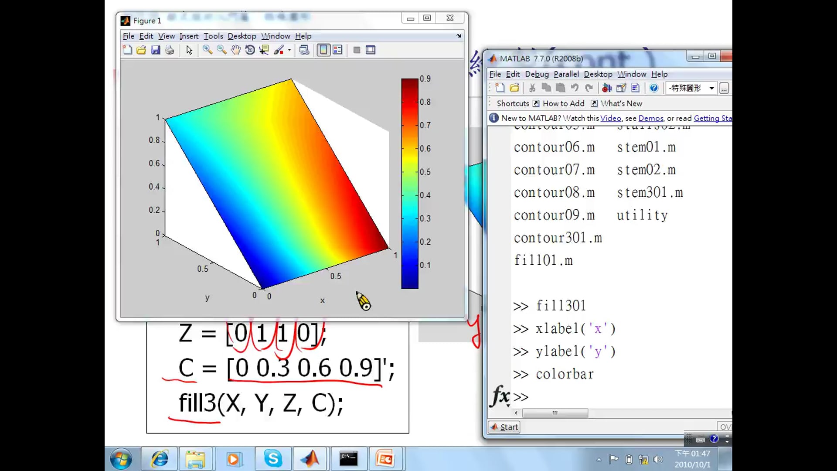The height and width of the screenshot is (471, 837).
Task: Toggle the Insert Legend button
Action: (x=337, y=50)
